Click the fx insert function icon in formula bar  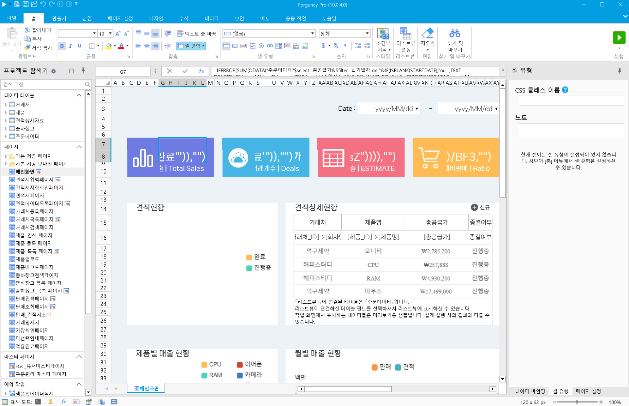[201, 71]
